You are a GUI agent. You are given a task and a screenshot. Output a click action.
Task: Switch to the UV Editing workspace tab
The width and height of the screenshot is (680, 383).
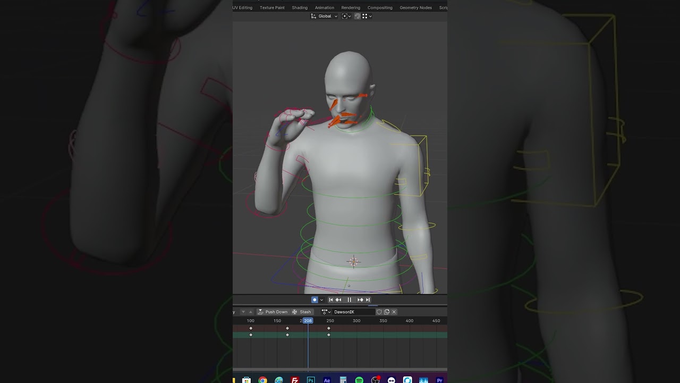tap(242, 7)
